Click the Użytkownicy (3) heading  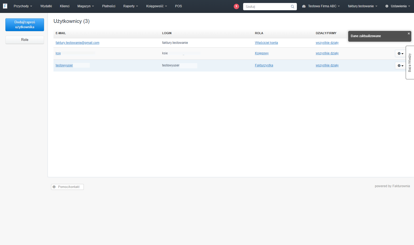[x=71, y=21]
